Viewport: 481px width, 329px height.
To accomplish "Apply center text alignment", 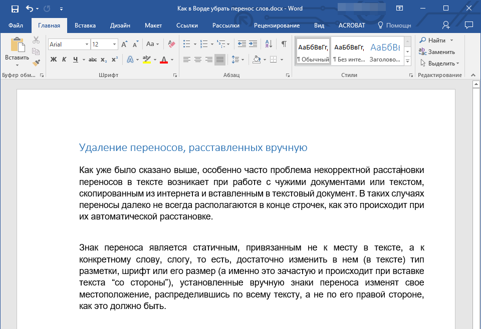I will pyautogui.click(x=197, y=60).
